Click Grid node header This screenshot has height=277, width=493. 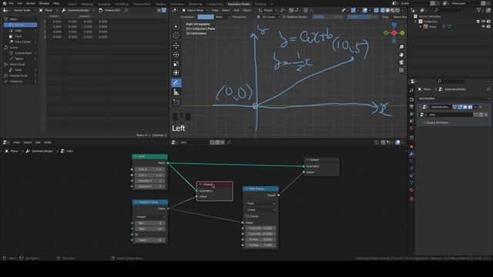pyautogui.click(x=150, y=156)
